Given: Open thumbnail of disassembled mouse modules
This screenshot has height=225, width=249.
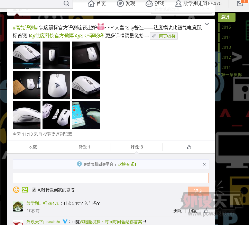Looking at the screenshot, I should click(56, 115).
